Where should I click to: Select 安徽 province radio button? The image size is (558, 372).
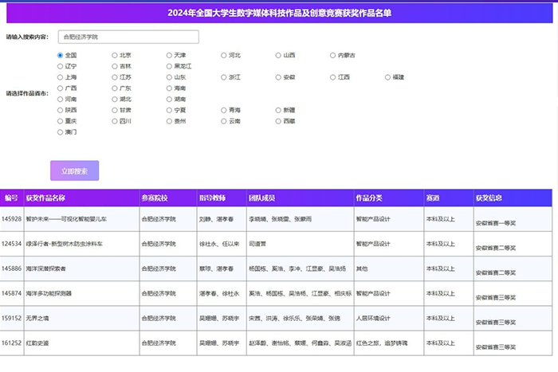279,77
